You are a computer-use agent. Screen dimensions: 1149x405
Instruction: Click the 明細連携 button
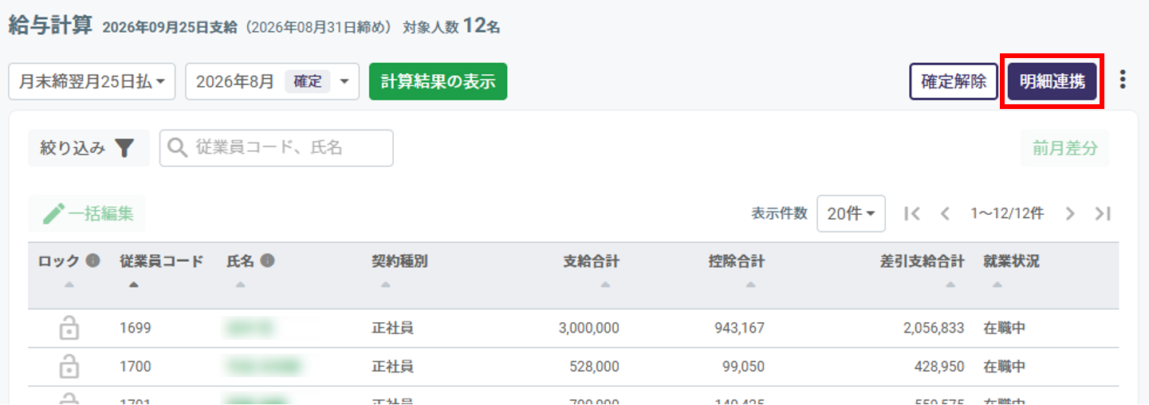(x=1052, y=81)
